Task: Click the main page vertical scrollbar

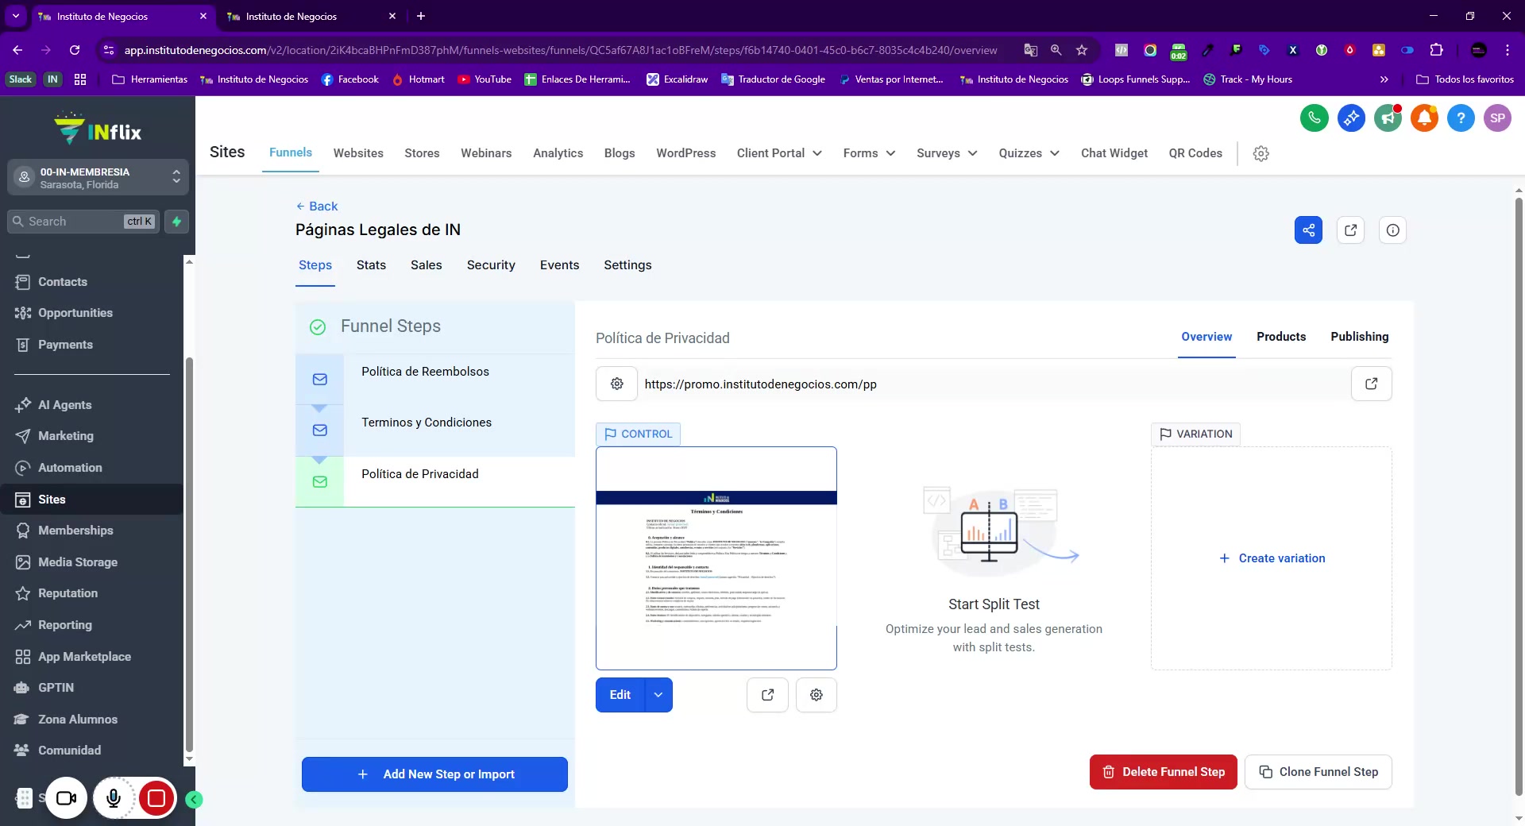Action: tap(1519, 496)
